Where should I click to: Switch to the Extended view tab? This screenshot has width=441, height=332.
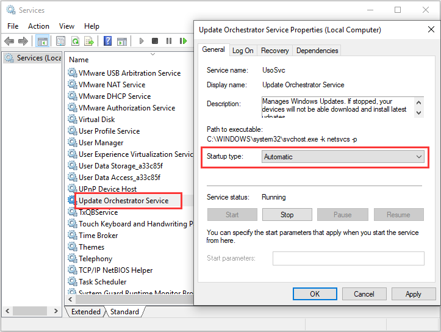click(86, 312)
